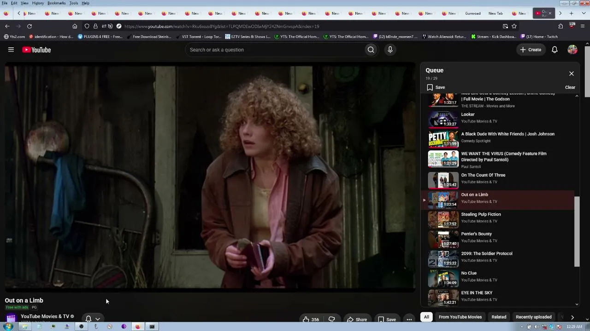Toggle the channel notification bell

88,319
